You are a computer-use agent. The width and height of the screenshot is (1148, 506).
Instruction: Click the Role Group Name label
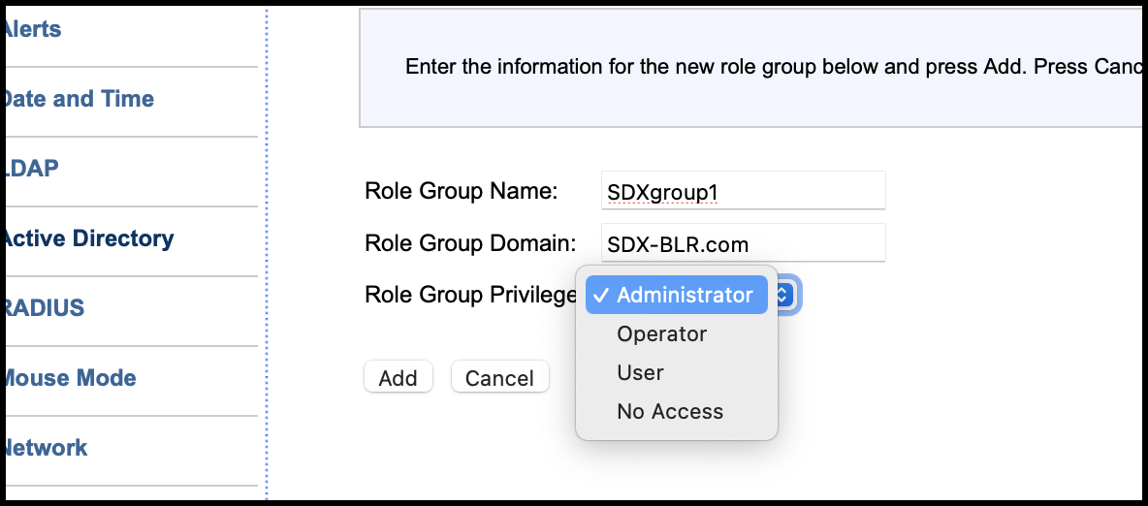coord(462,190)
